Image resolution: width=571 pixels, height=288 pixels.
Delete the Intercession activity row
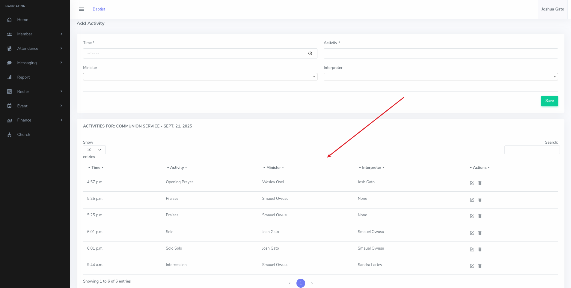click(x=480, y=266)
